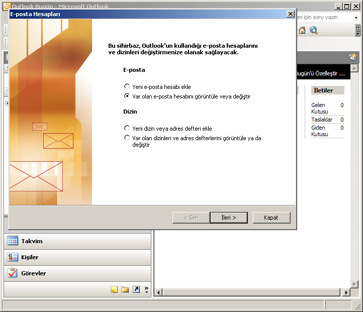363x312 pixels.
Task: Click the 'Kapat' button
Action: 271,218
